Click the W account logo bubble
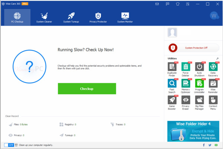The width and height of the screenshot is (223, 149). pyautogui.click(x=214, y=16)
